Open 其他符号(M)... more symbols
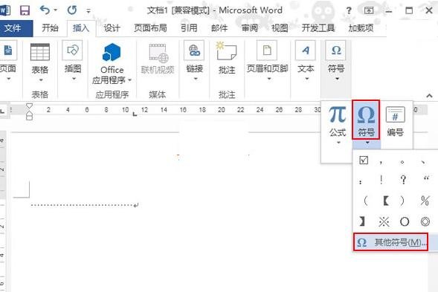Screen dimensions: 438x292 pyautogui.click(x=390, y=242)
